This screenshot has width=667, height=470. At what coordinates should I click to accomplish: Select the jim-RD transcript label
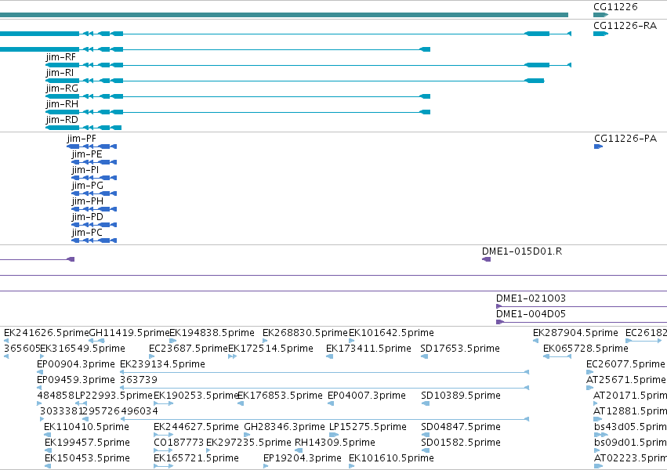point(62,120)
